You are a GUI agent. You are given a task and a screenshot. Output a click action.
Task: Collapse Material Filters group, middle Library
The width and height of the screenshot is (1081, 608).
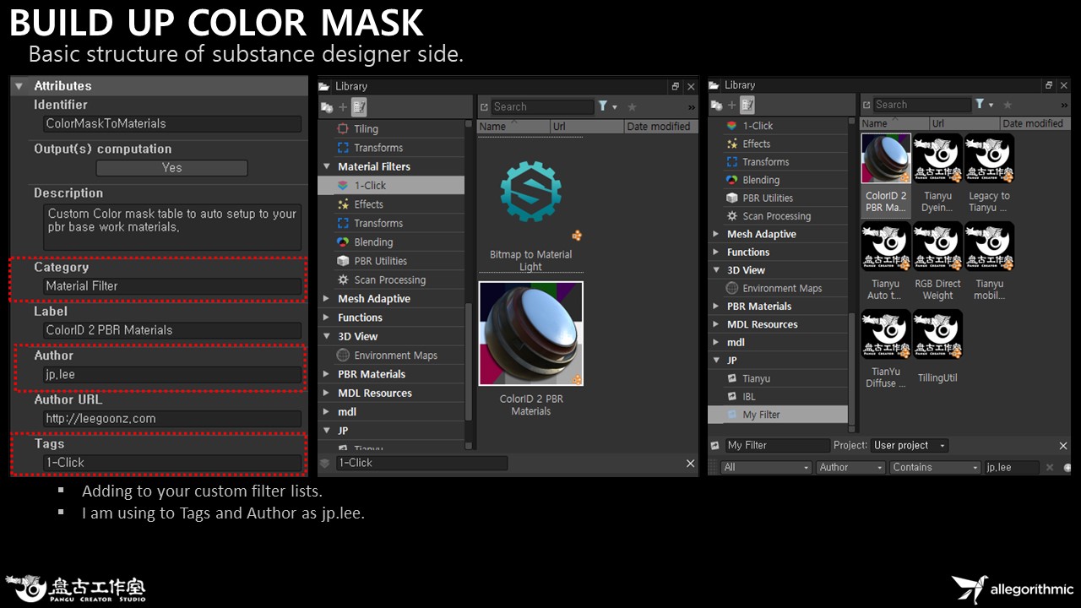pyautogui.click(x=327, y=167)
